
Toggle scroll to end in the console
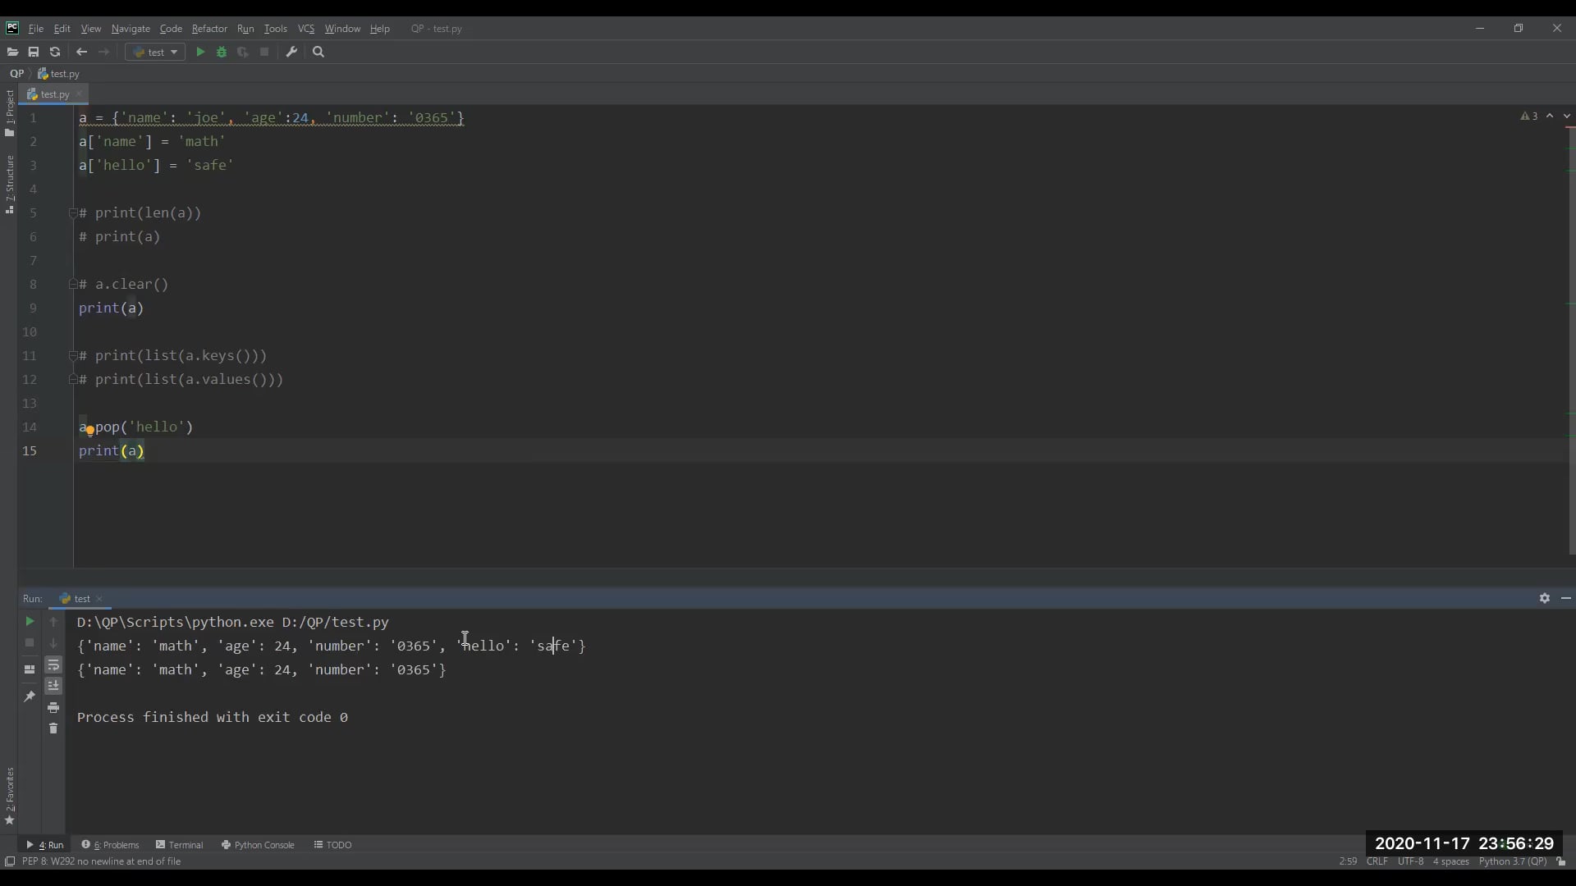[x=53, y=686]
